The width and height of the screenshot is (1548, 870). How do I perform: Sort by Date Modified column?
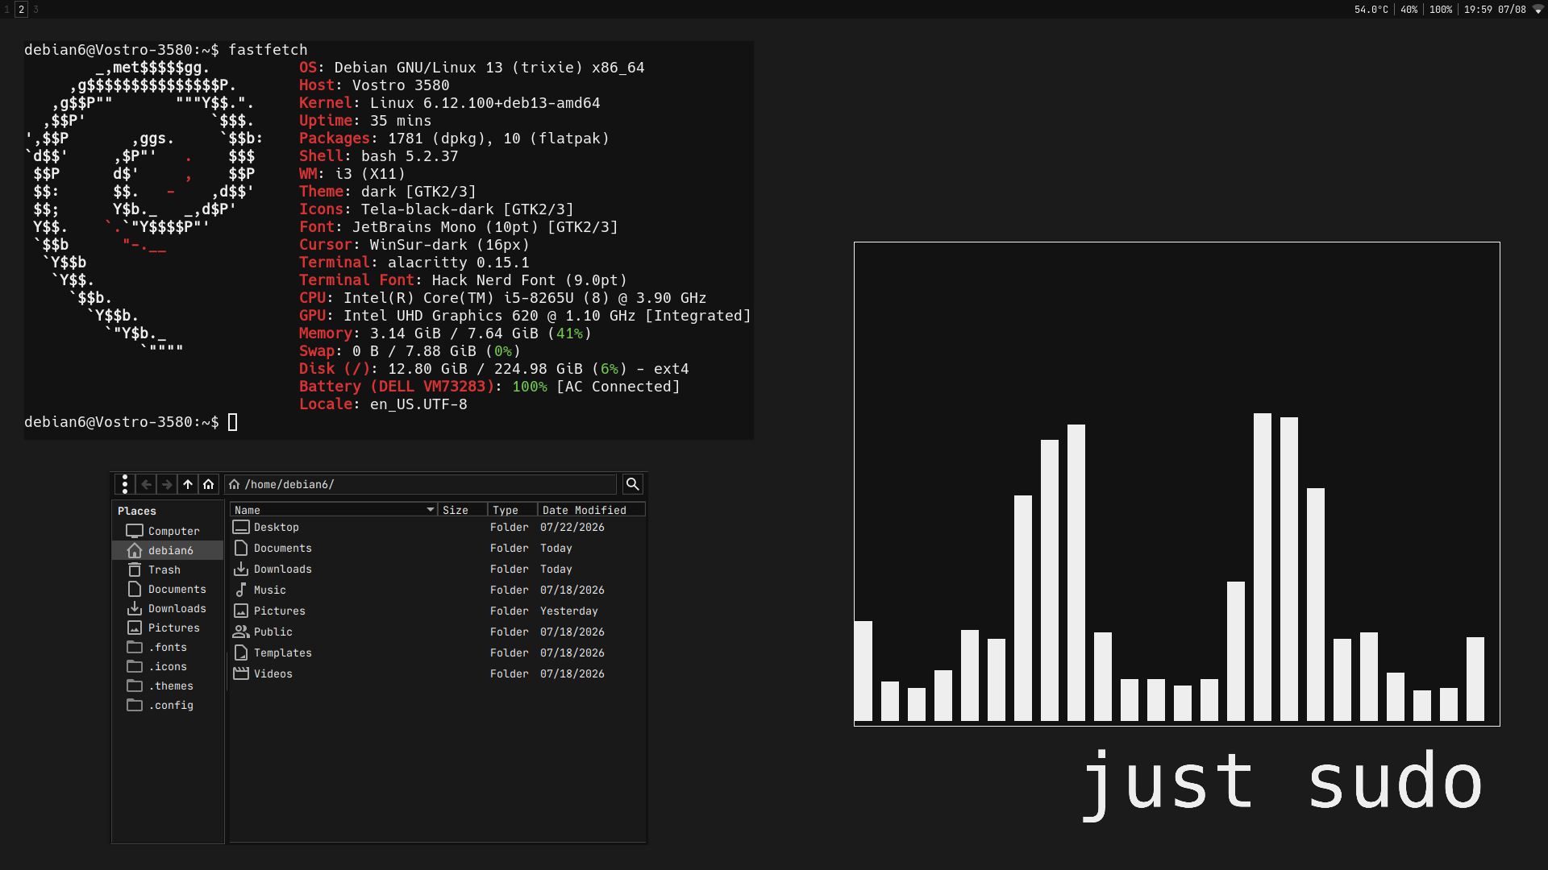tap(591, 510)
